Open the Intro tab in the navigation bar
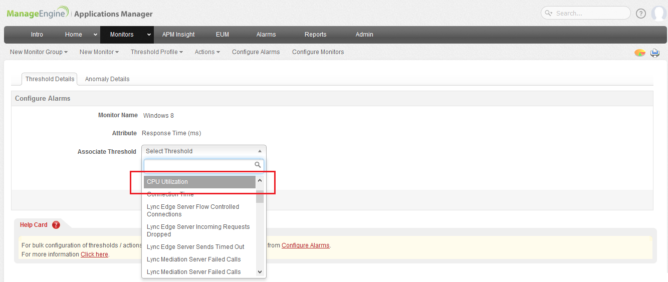 (37, 35)
